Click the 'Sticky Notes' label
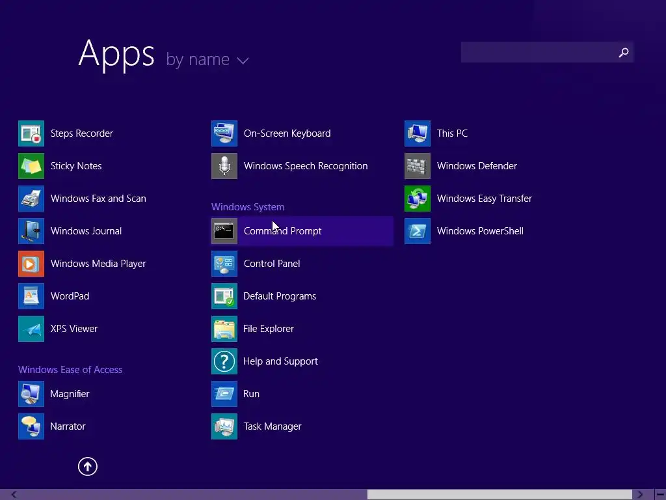 coord(76,166)
